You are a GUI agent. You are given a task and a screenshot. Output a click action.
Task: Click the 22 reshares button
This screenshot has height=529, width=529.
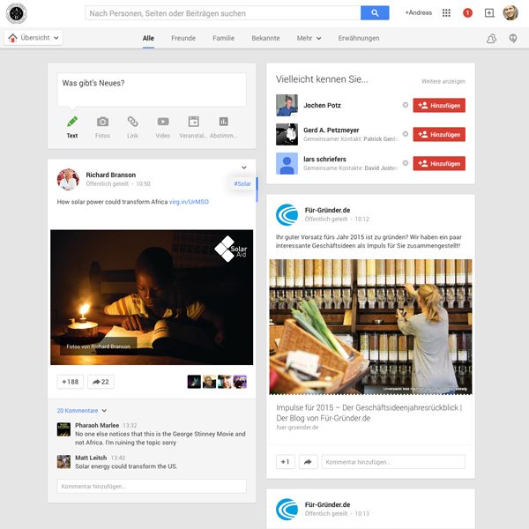(101, 382)
